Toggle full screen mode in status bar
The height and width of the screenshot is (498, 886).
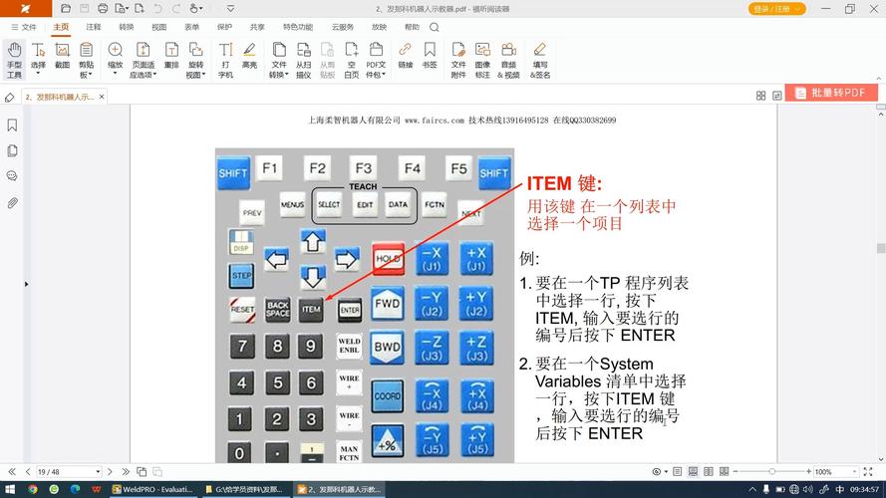pos(868,471)
